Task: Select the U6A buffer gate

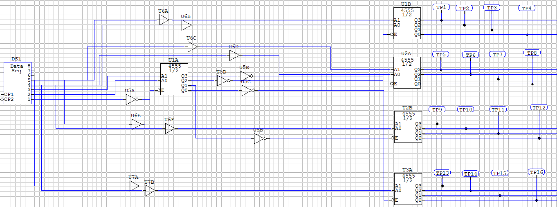Action: tap(164, 20)
